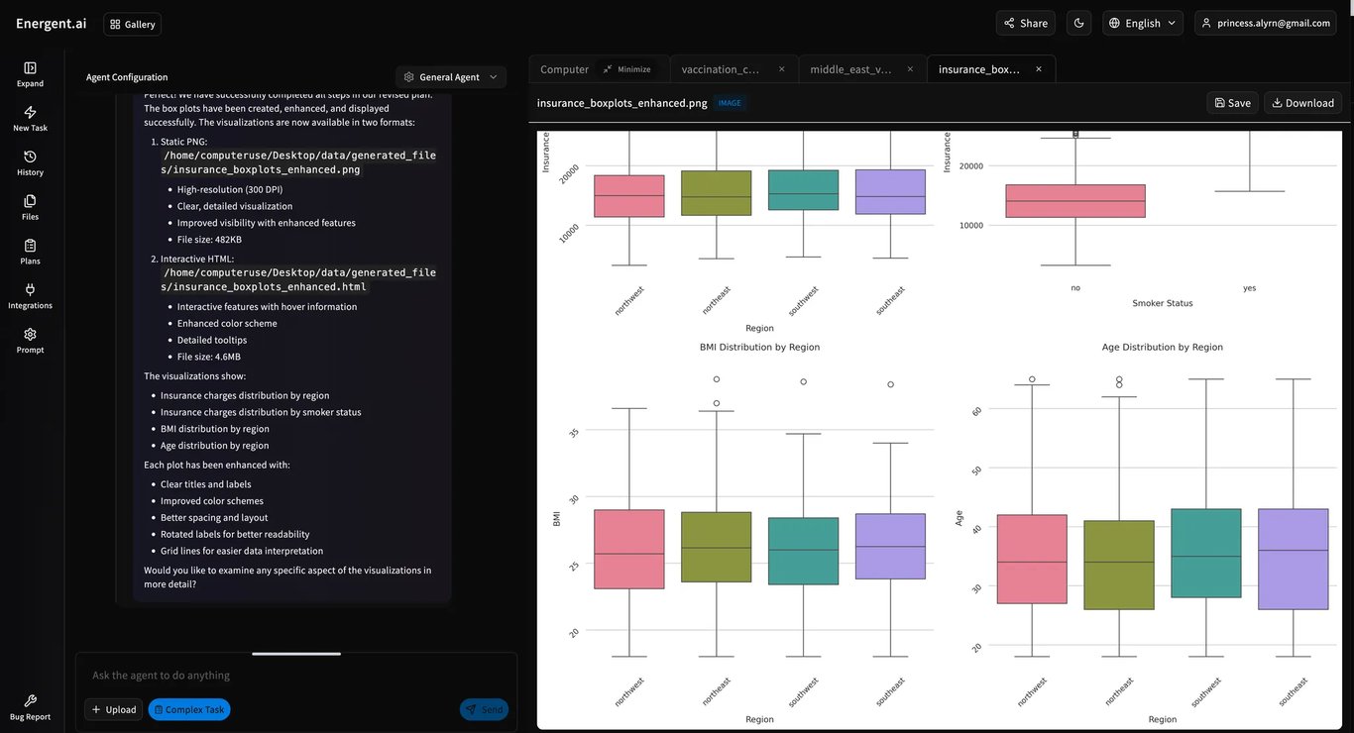This screenshot has width=1354, height=733.
Task: Open the English language dropdown
Action: pos(1142,22)
